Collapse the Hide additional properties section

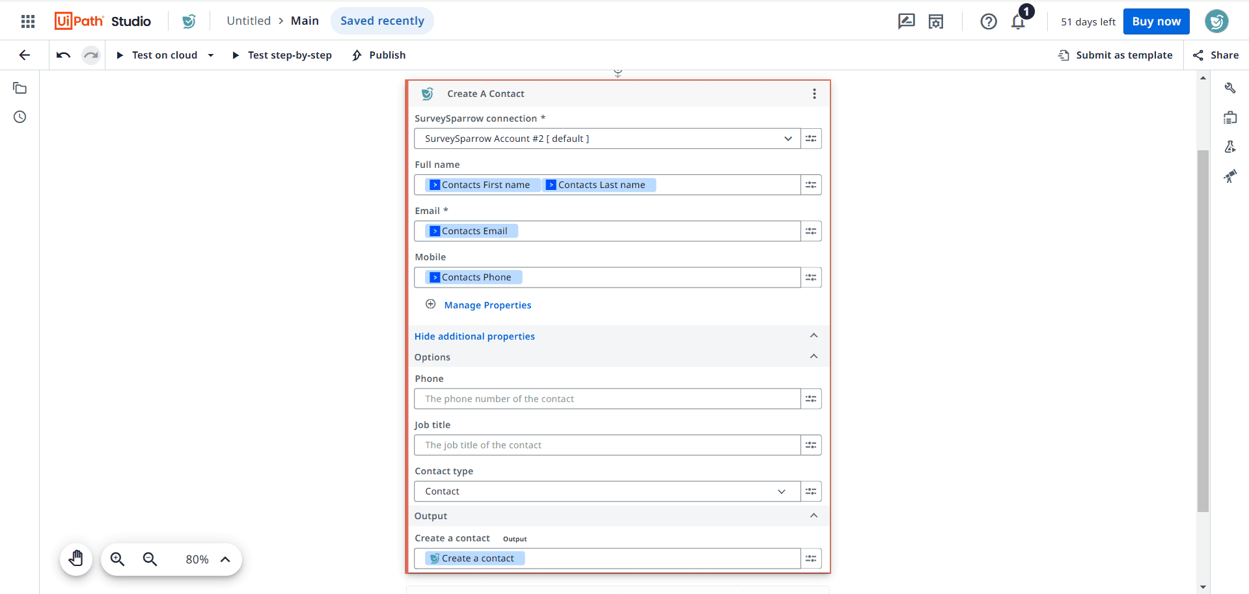(813, 336)
